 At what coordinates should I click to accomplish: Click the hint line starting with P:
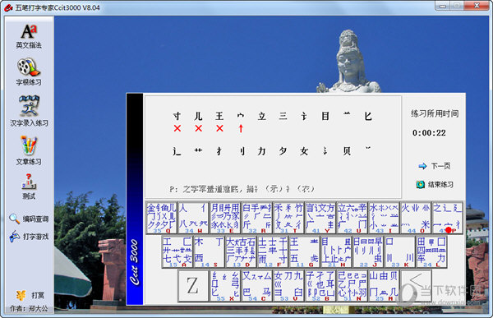[242, 189]
